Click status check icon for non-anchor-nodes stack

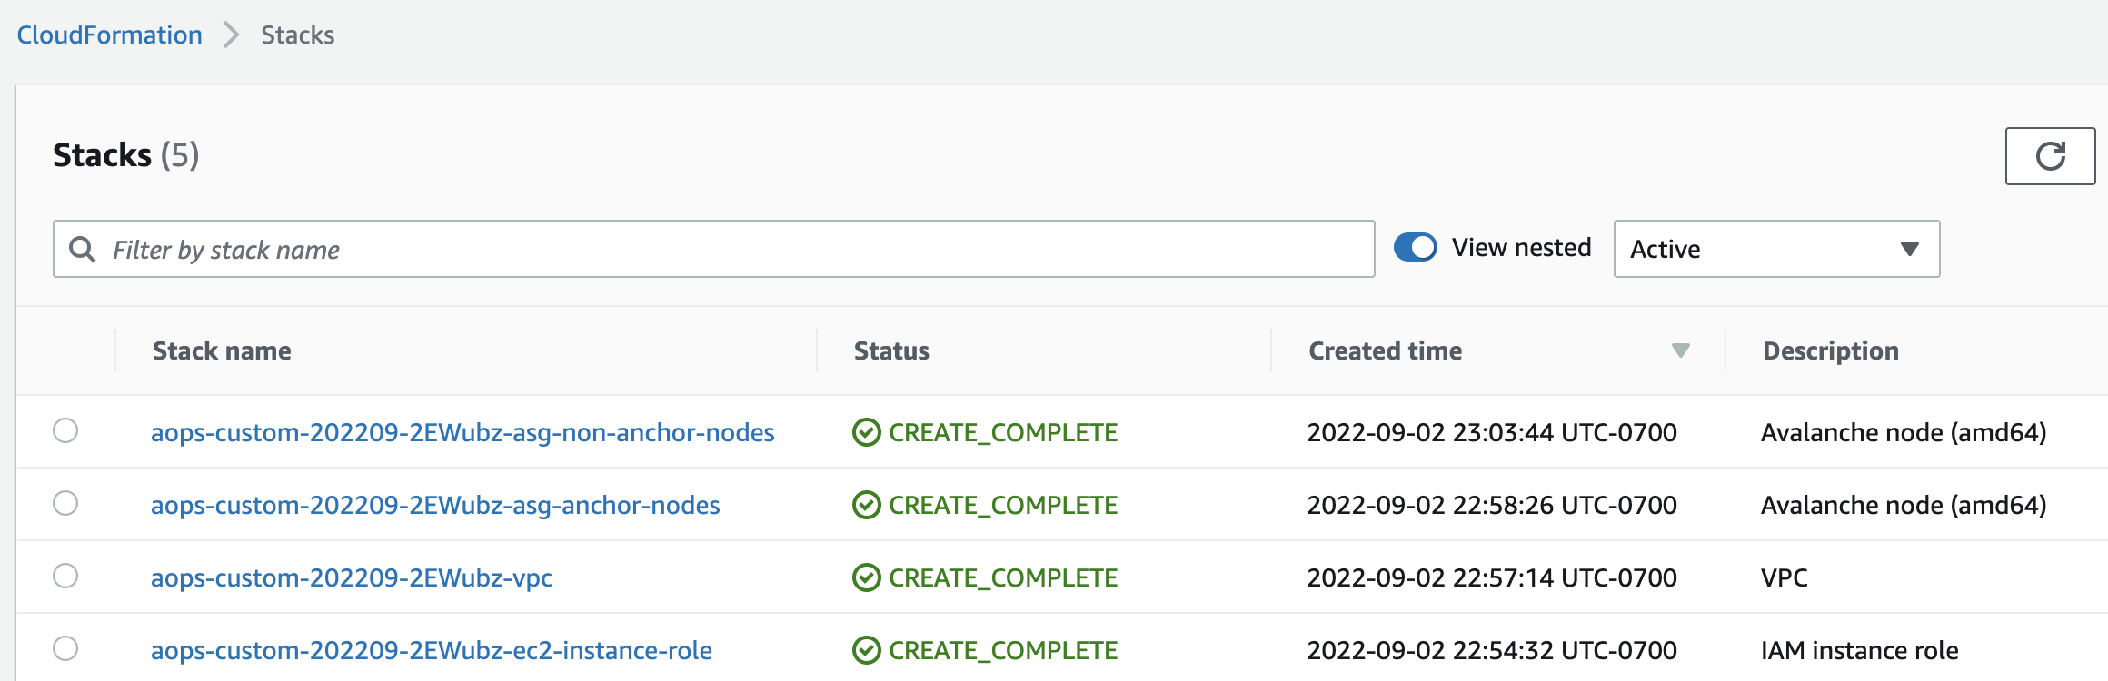866,432
